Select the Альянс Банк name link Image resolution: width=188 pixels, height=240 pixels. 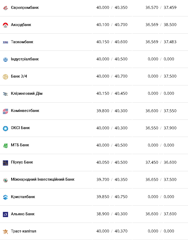tap(23, 214)
